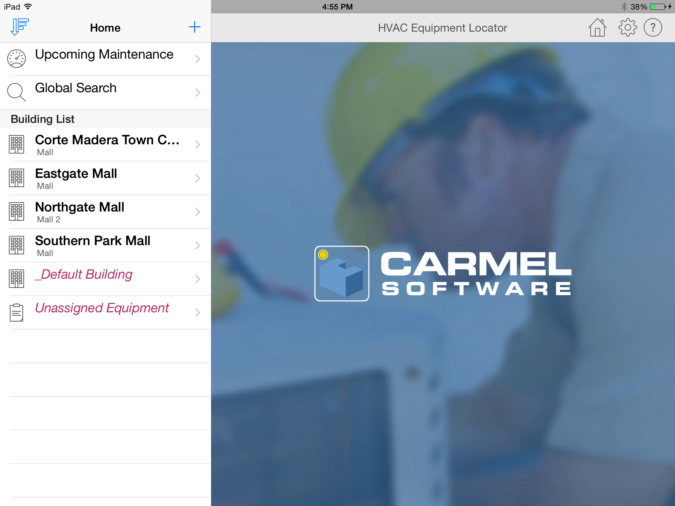Screen dimensions: 675x506
Task: Tap the building icon beside Northgate Mall
Action: (16, 211)
